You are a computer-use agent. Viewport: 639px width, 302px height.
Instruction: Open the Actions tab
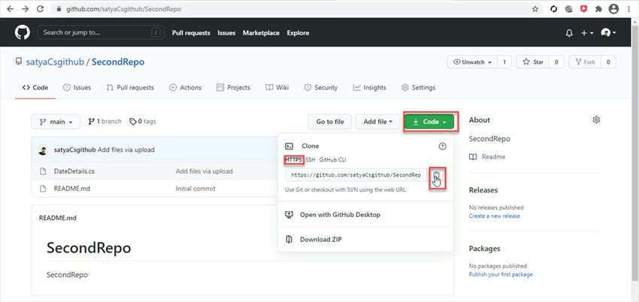[186, 87]
